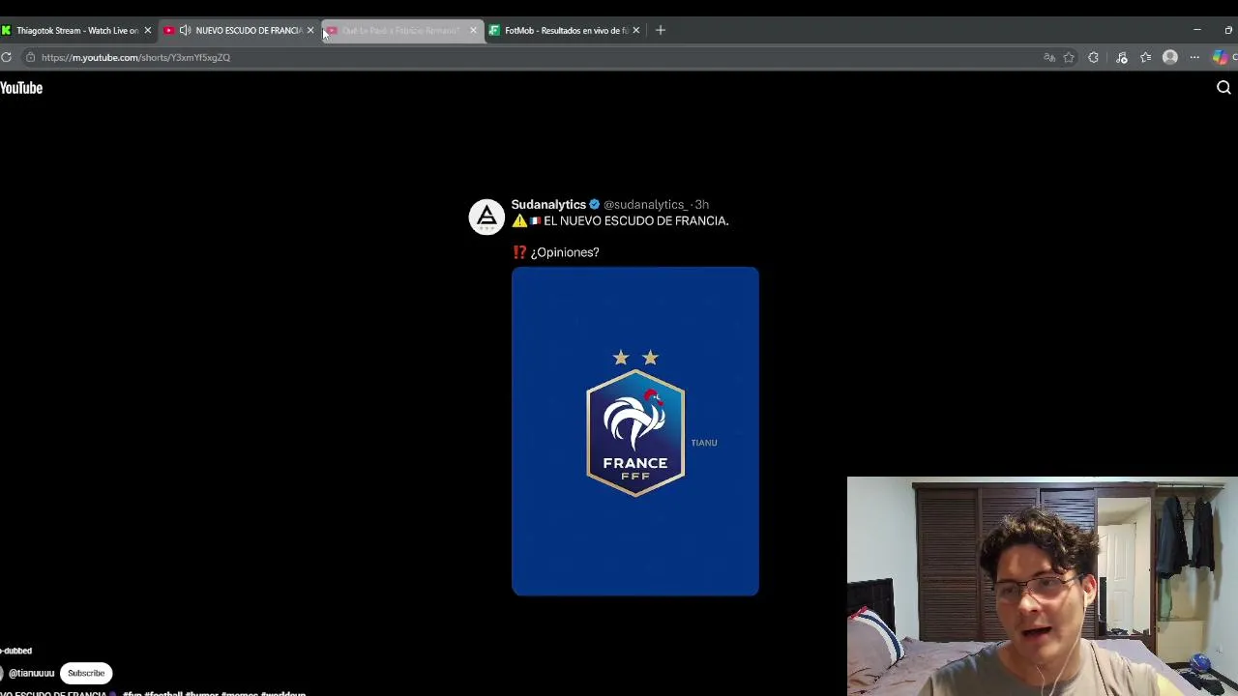Open the @tianuuuu channel link
This screenshot has height=696, width=1238.
point(31,673)
